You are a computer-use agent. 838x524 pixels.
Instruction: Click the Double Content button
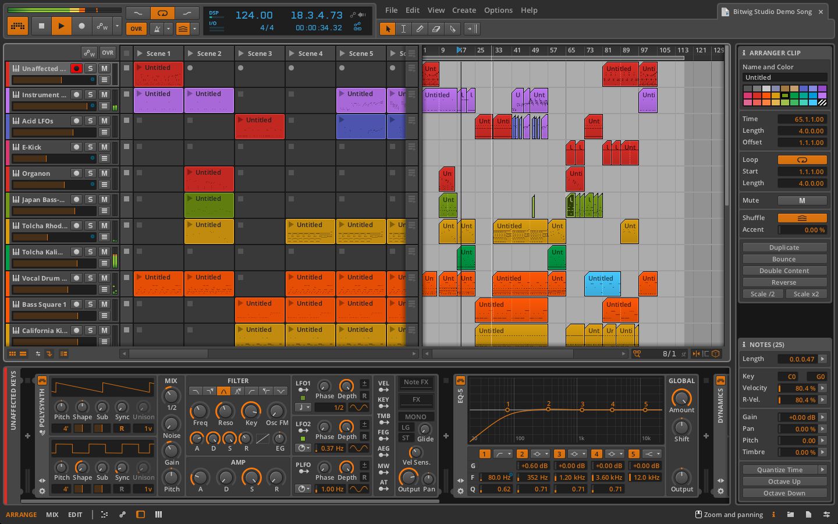784,271
